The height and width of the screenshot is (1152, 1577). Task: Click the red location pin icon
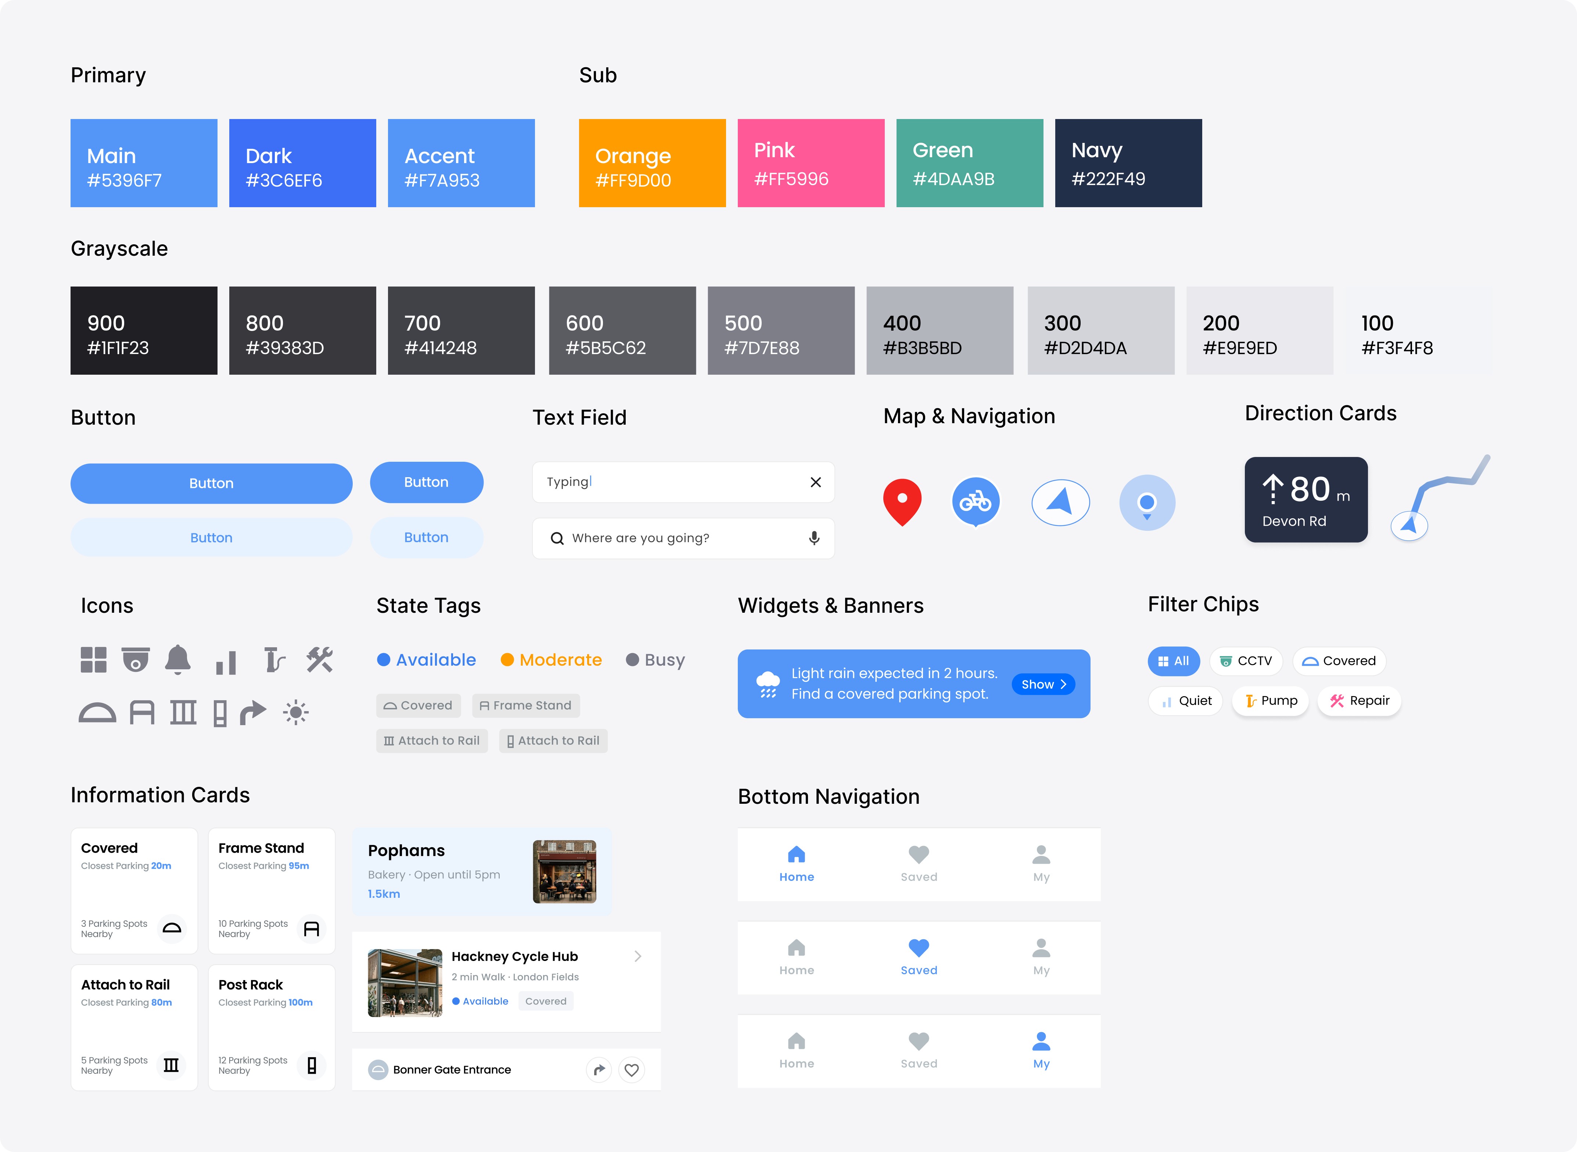pyautogui.click(x=902, y=501)
